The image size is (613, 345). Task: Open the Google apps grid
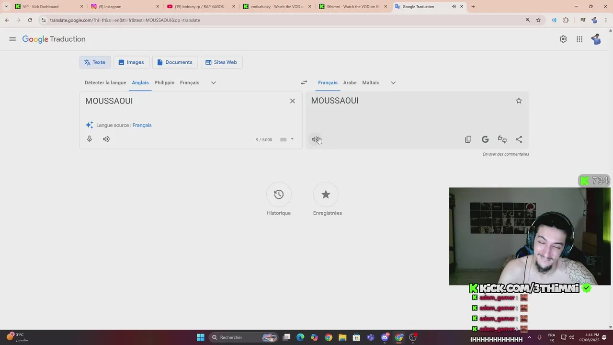[x=579, y=39]
